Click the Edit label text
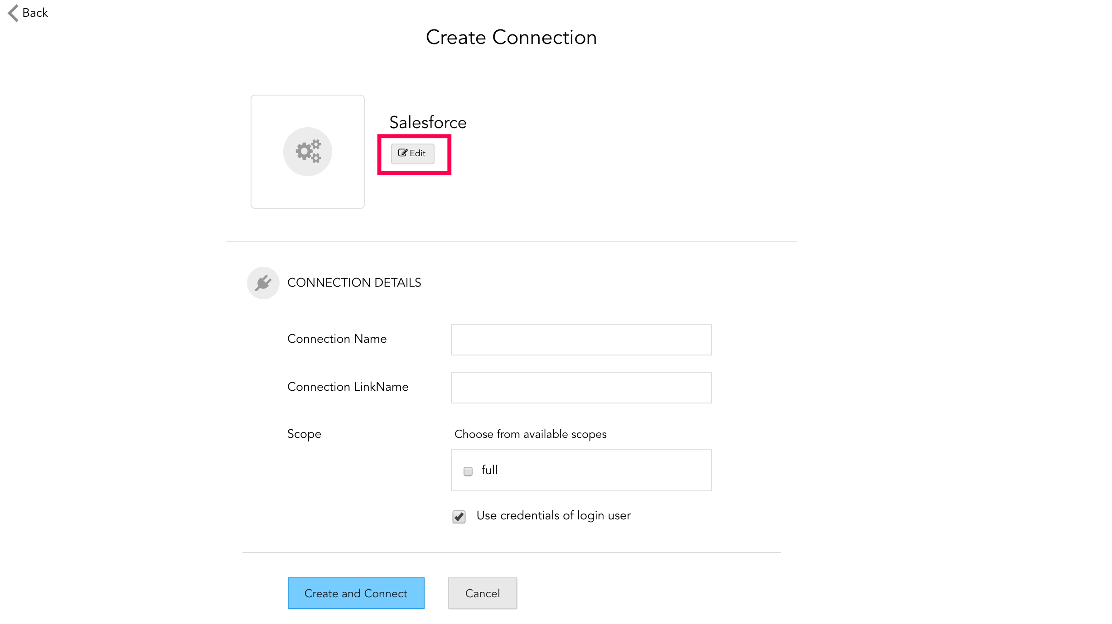1112x624 pixels. point(417,154)
